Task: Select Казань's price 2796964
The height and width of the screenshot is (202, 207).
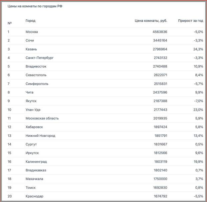Action: click(x=159, y=49)
